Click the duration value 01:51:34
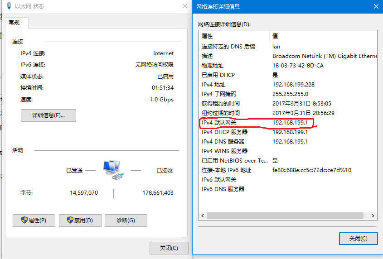 click(x=163, y=88)
